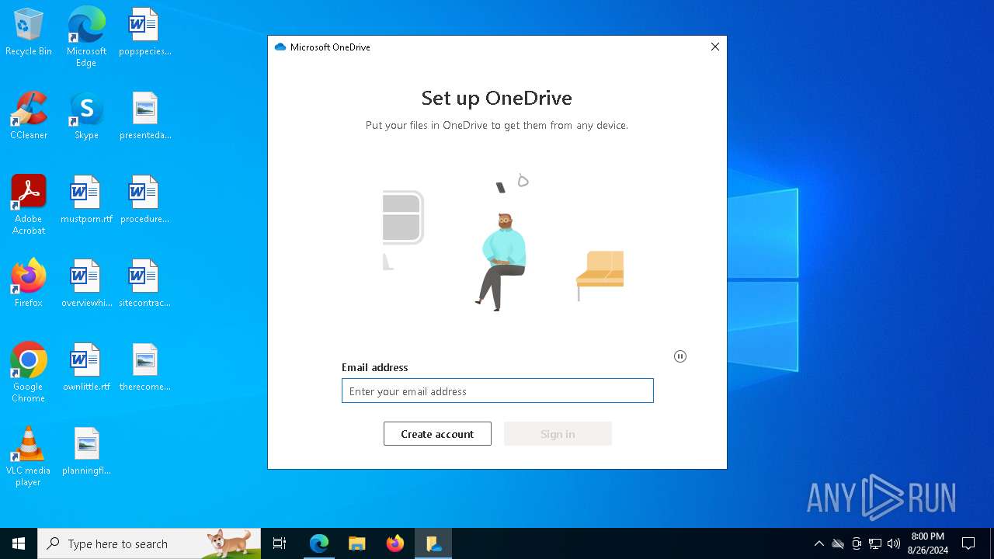The width and height of the screenshot is (994, 559).
Task: Select the presenteda image file icon
Action: [144, 116]
